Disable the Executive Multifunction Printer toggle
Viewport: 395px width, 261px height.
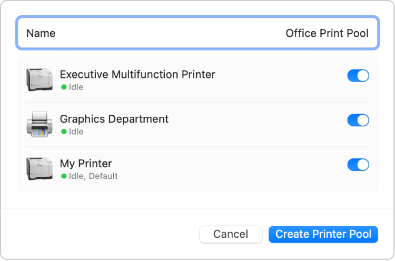pyautogui.click(x=358, y=76)
